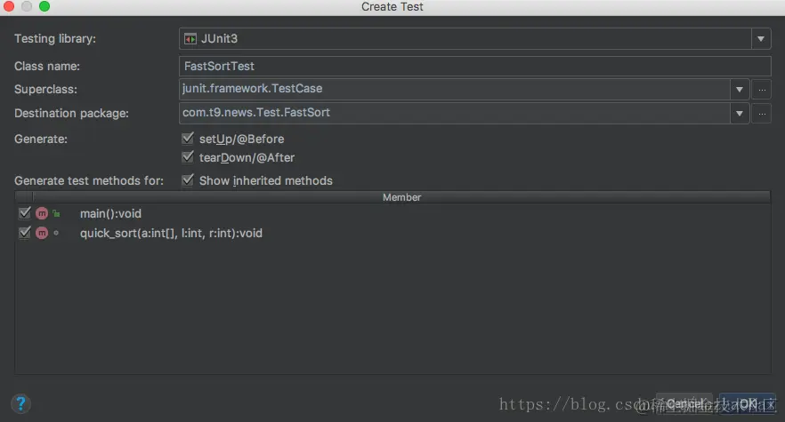Click the Member column header

pos(401,197)
